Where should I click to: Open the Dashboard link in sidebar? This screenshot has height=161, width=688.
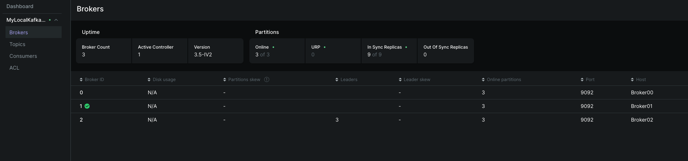click(x=20, y=6)
